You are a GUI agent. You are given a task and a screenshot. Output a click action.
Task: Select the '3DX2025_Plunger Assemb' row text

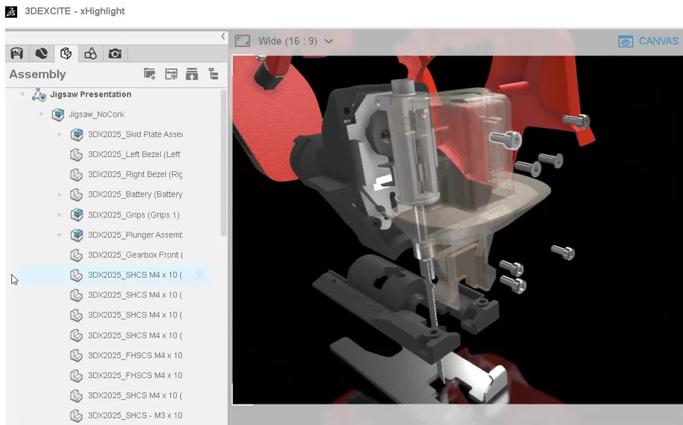click(135, 235)
